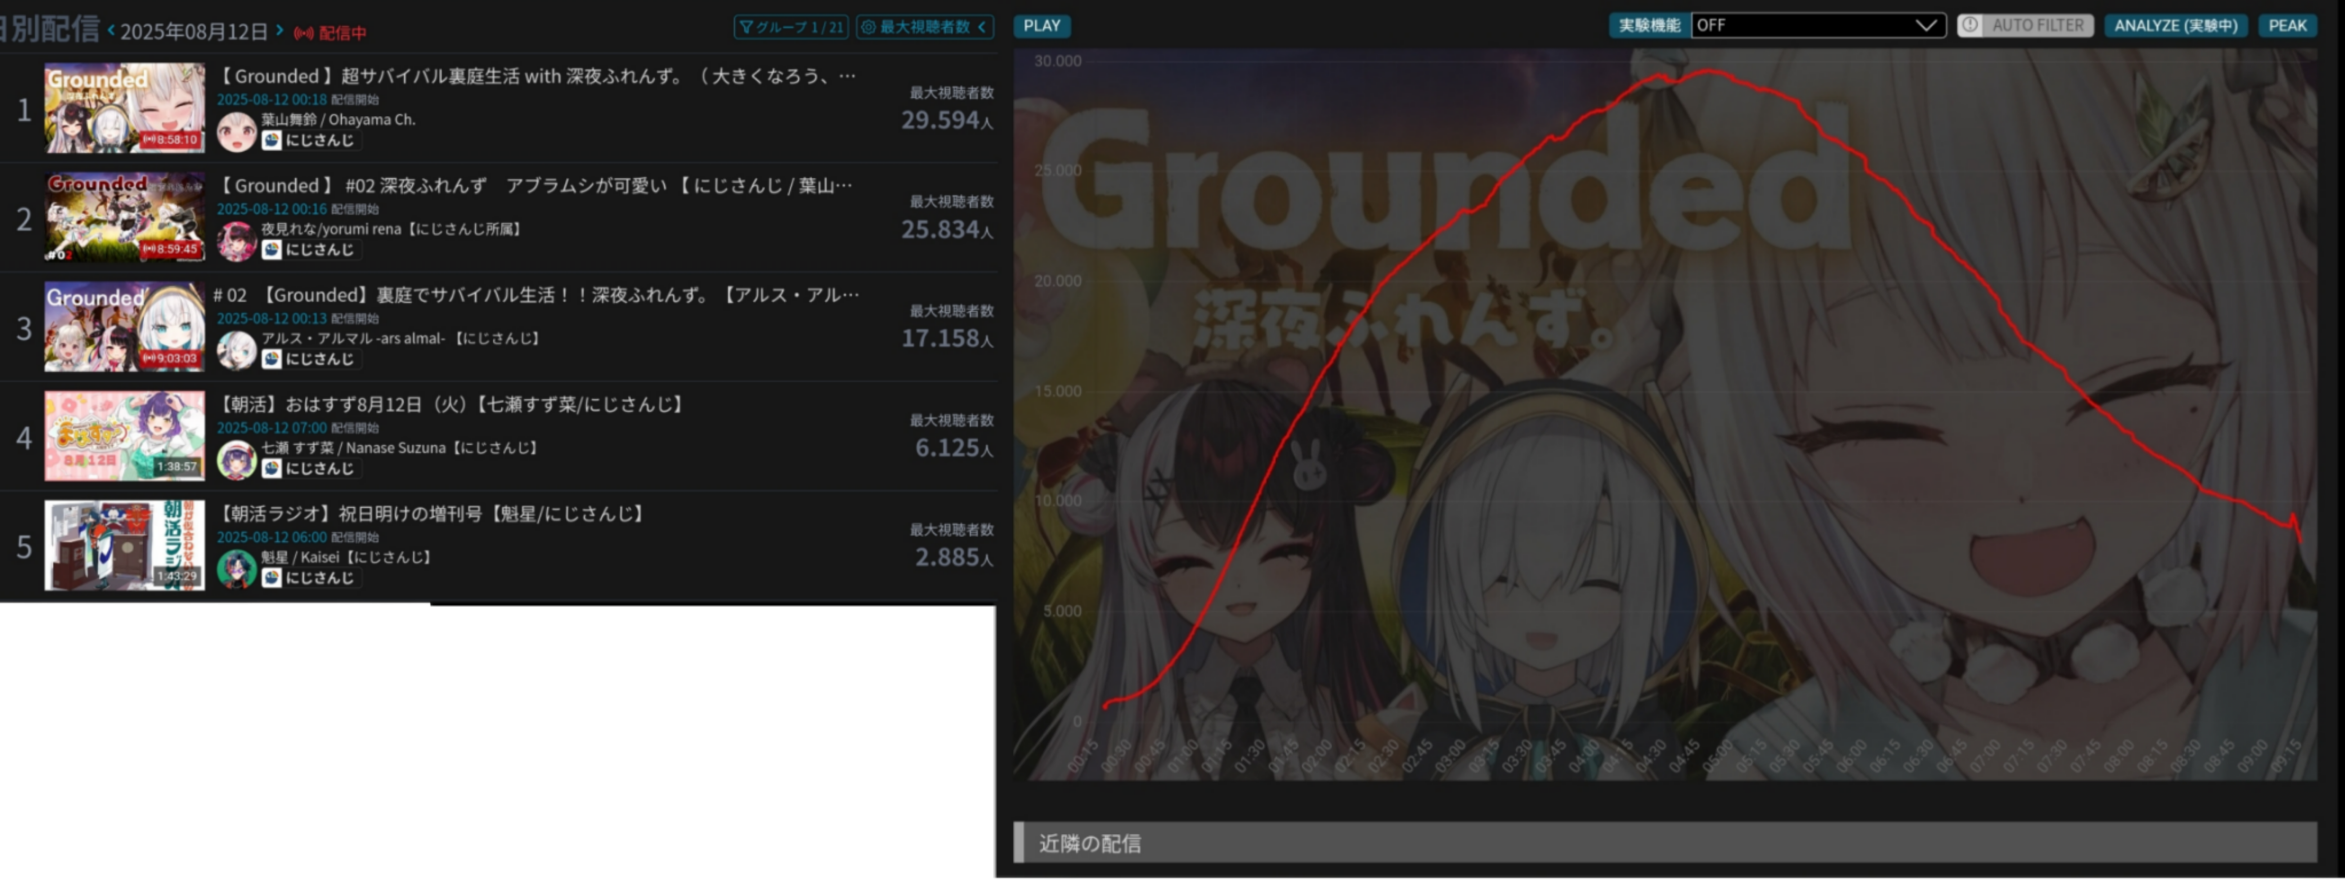Open title 裏庭でサバイバル生活!!深夜ふれんず
The width and height of the screenshot is (2345, 883).
tap(536, 295)
